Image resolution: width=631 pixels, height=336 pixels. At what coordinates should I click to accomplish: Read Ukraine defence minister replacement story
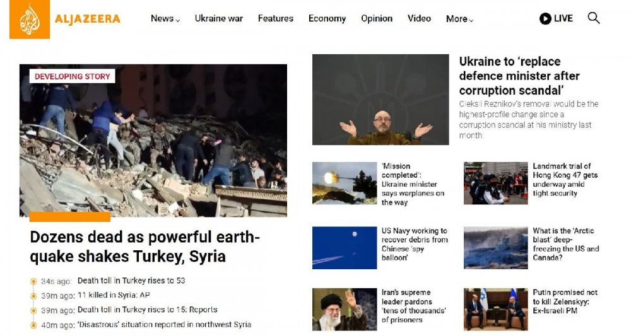tap(519, 76)
